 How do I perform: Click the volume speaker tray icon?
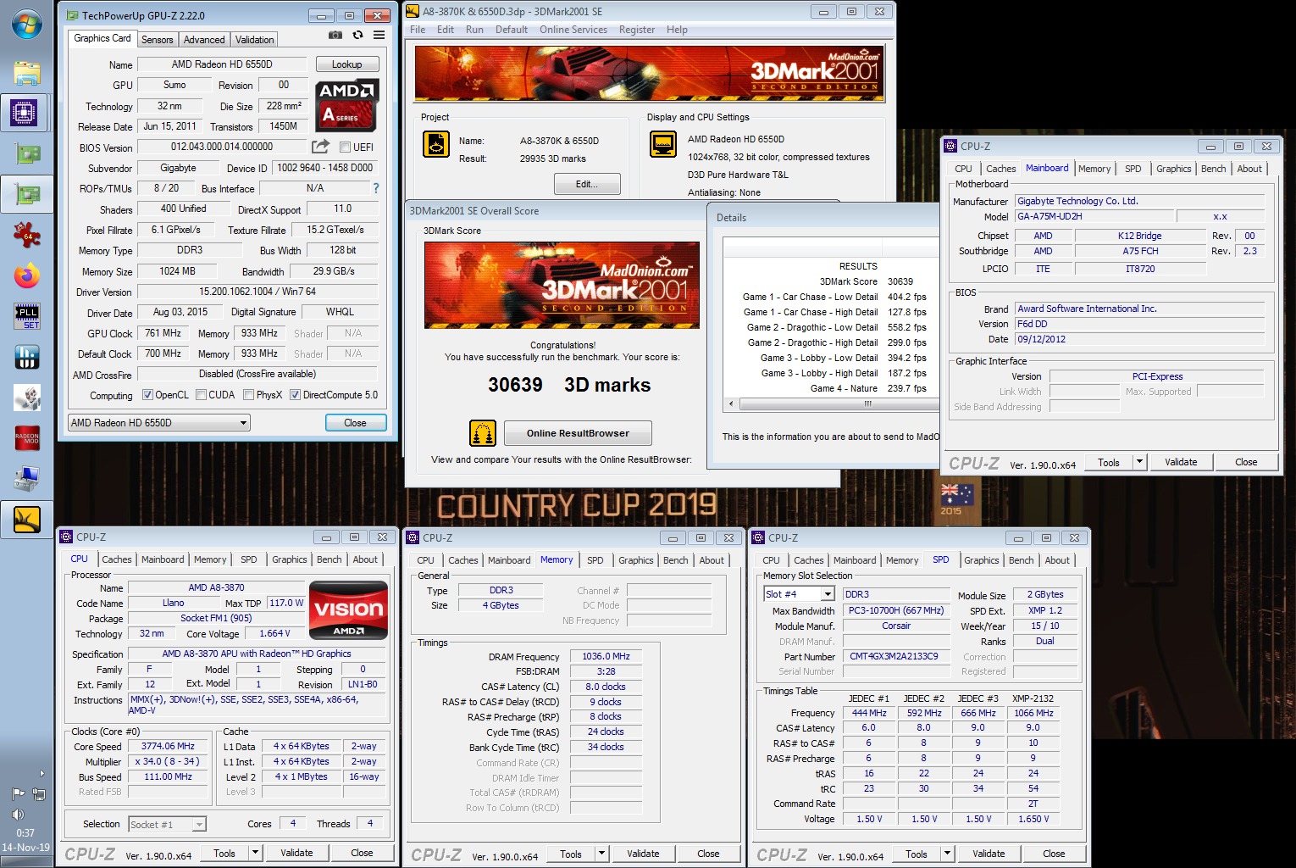point(19,815)
